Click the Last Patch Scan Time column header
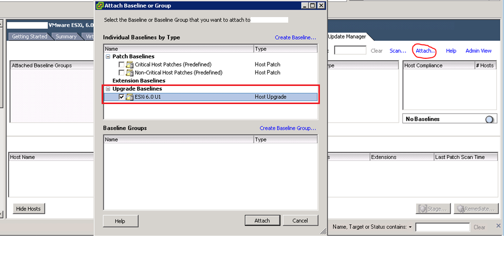The image size is (504, 278). [466, 157]
